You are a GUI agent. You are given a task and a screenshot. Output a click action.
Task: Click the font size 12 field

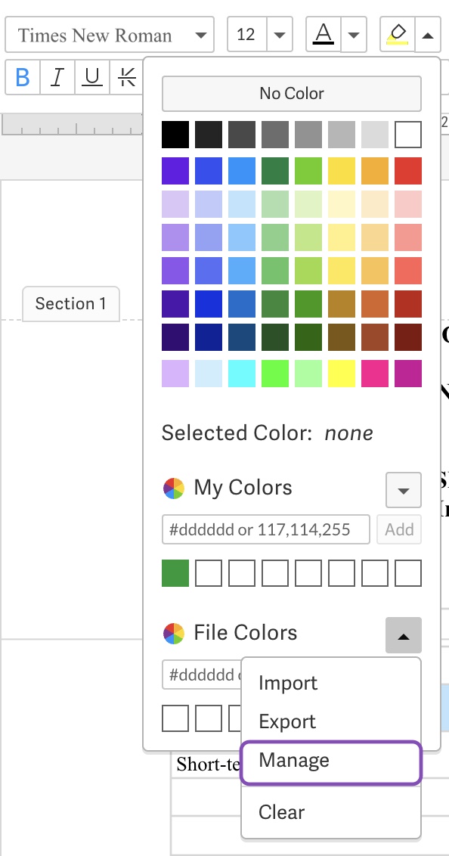246,34
